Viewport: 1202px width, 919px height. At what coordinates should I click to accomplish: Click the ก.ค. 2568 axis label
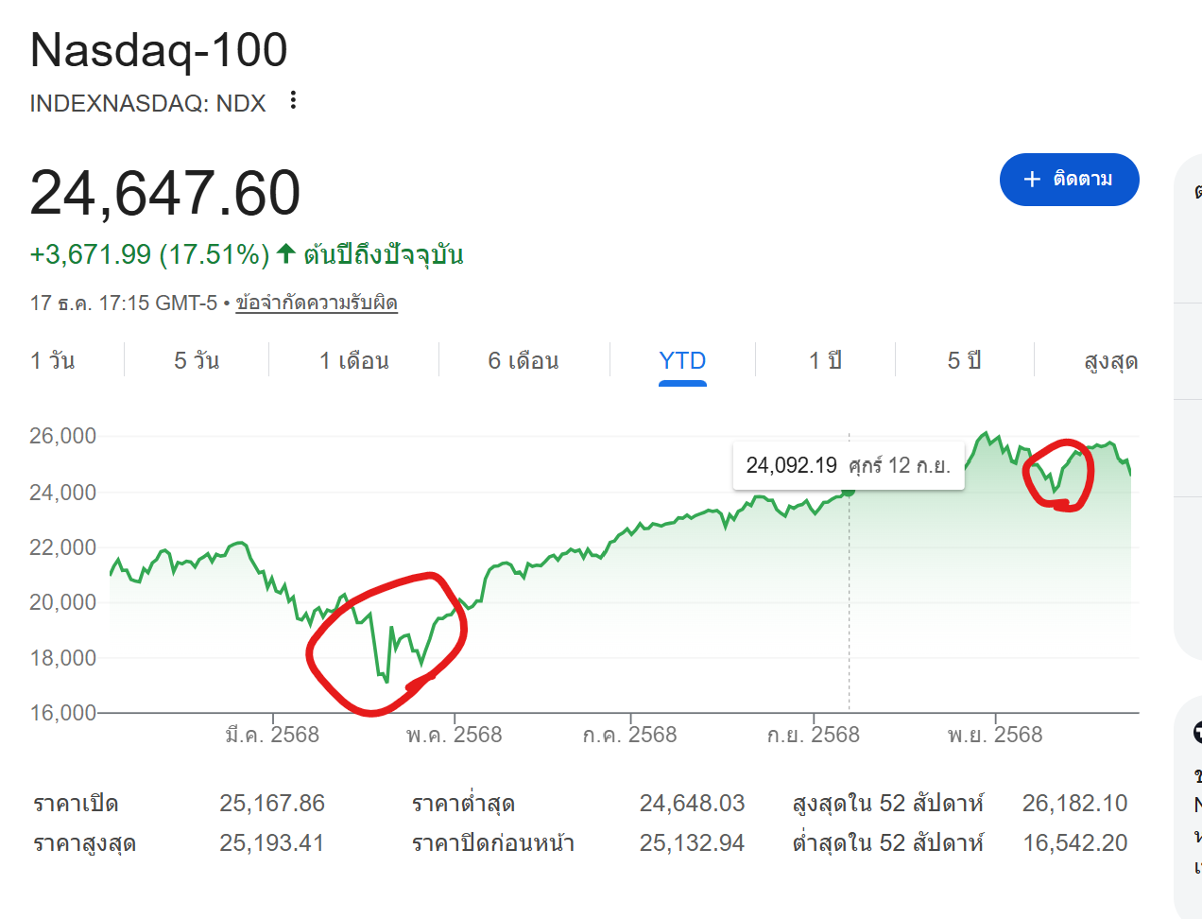pos(629,735)
